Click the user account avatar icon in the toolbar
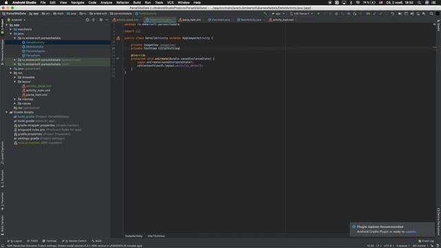441x248 pixels. coord(438,14)
